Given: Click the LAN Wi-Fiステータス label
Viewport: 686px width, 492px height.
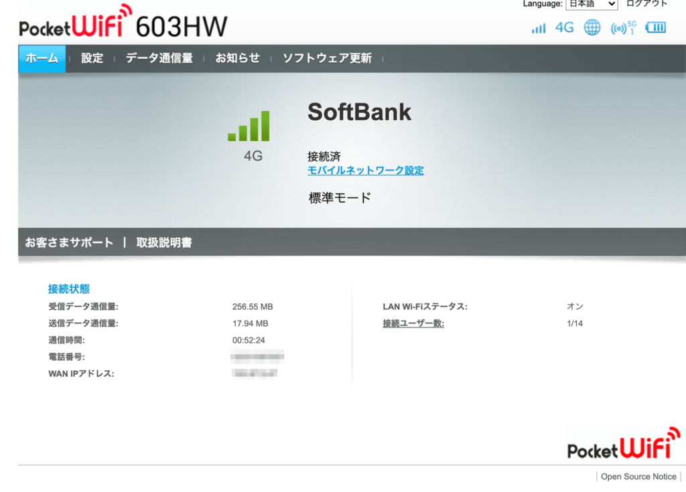Looking at the screenshot, I should [x=425, y=307].
